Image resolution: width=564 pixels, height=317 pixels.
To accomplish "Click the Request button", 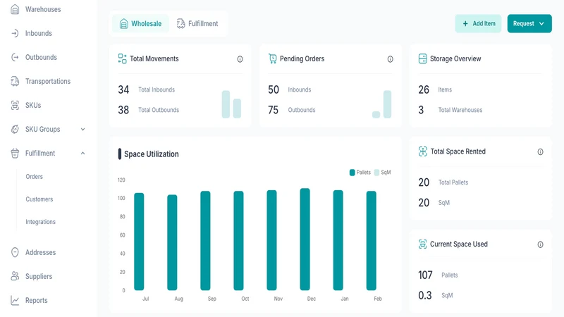I will (529, 24).
